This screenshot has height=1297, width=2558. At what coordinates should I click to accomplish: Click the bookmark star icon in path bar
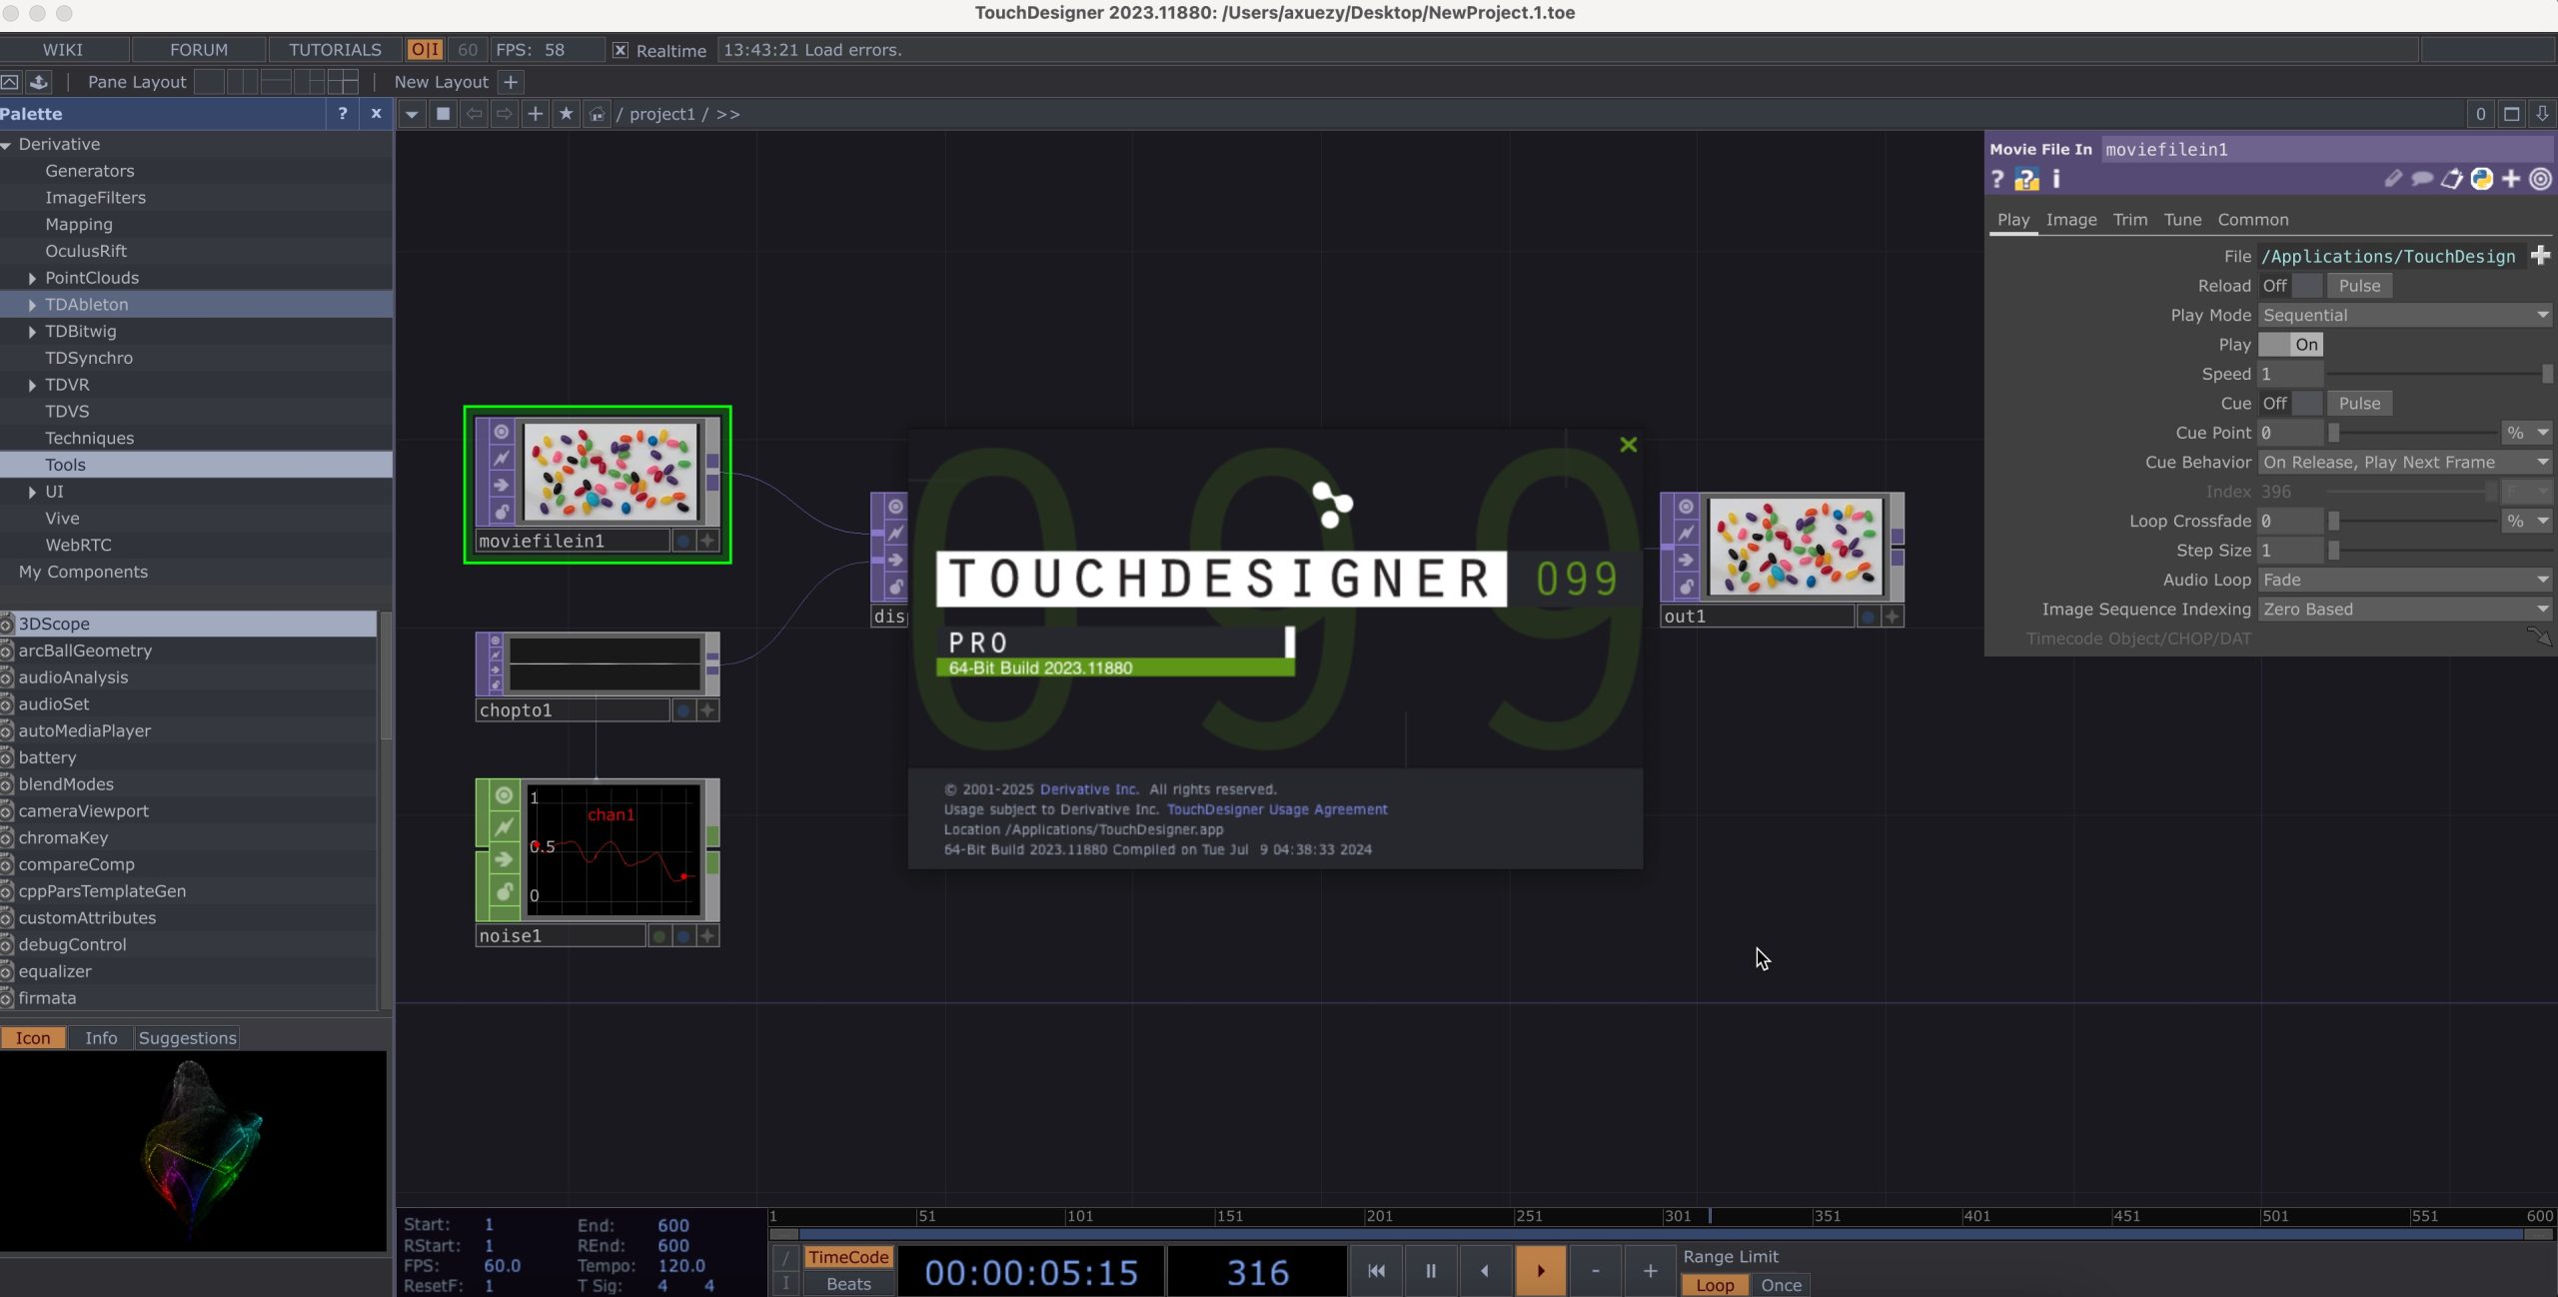click(566, 114)
